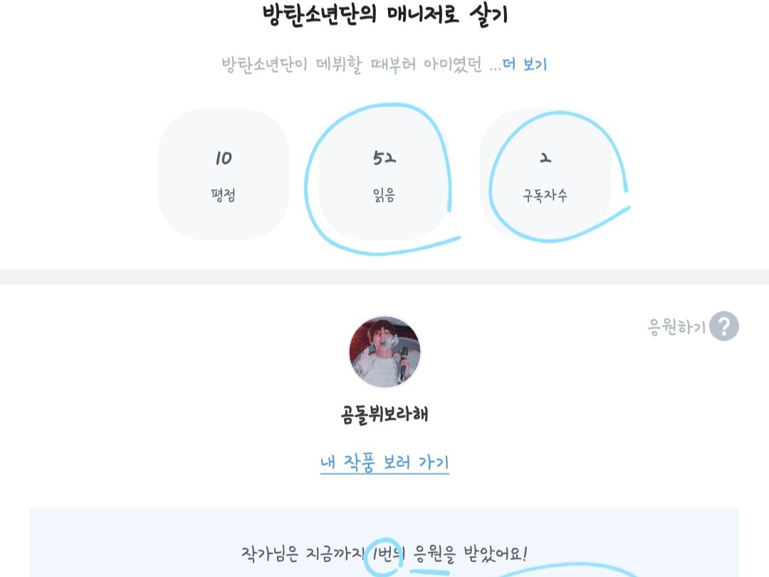The width and height of the screenshot is (769, 577).
Task: Click the title 방탄소년단의 매니저로 살기
Action: pos(384,14)
